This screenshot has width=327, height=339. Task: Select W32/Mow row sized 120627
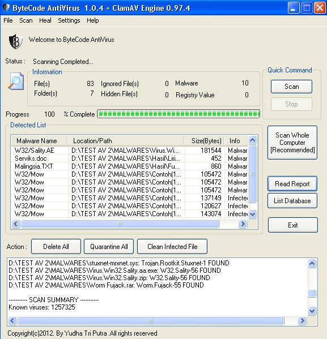[130, 206]
